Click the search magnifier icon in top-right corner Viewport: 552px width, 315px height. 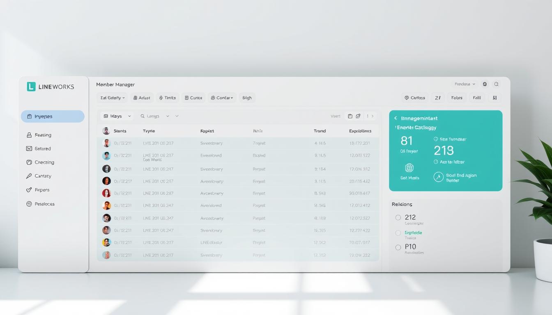[x=496, y=84]
